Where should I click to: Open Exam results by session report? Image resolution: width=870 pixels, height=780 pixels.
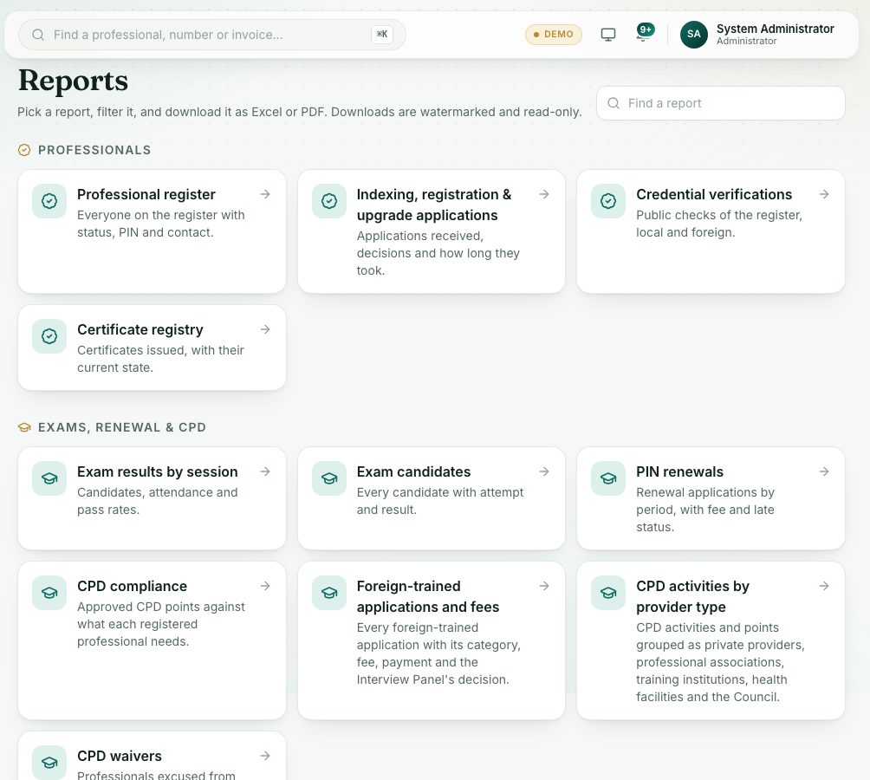click(x=152, y=498)
